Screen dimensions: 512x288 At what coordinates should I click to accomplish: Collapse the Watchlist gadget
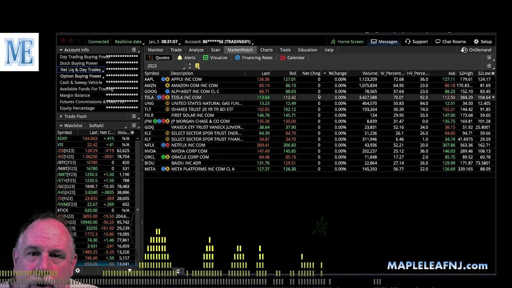tap(61, 126)
